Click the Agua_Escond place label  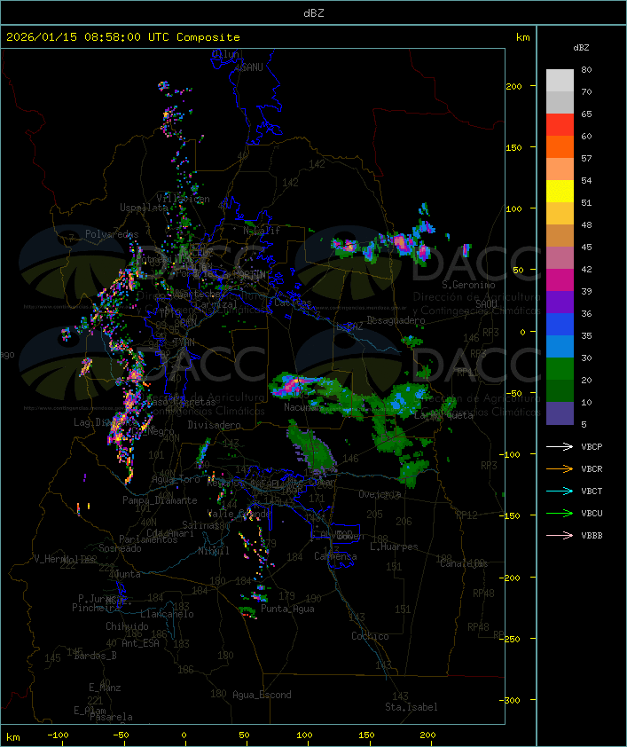click(x=262, y=695)
